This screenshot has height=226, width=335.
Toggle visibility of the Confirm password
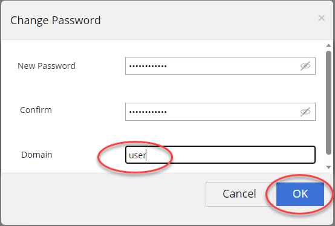[305, 112]
